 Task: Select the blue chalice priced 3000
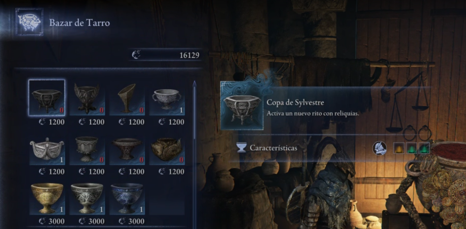tap(127, 198)
